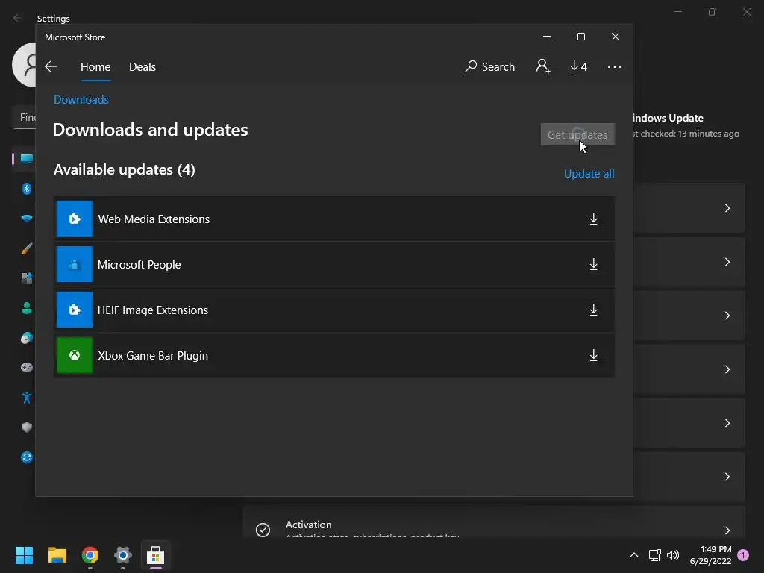Minimize the Microsoft Store window
The height and width of the screenshot is (573, 764).
(x=547, y=37)
